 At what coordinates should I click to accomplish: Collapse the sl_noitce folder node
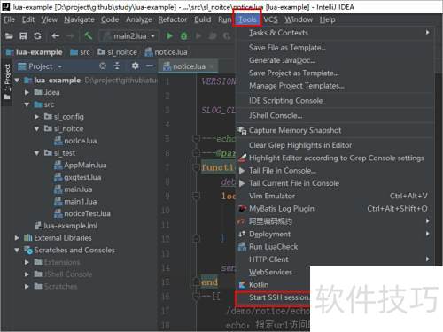36,128
